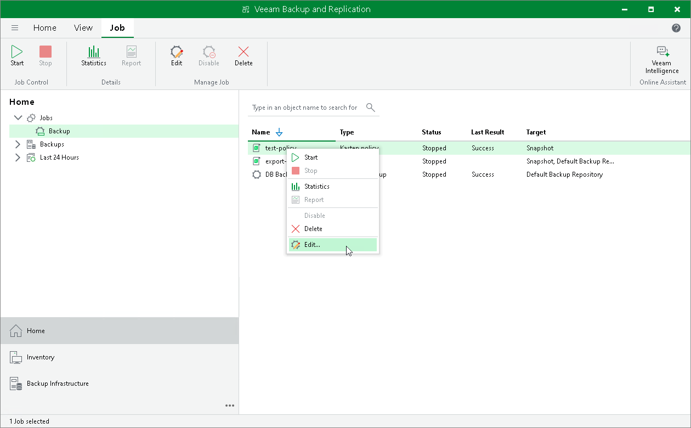Open the help question mark icon
This screenshot has width=691, height=428.
(676, 28)
